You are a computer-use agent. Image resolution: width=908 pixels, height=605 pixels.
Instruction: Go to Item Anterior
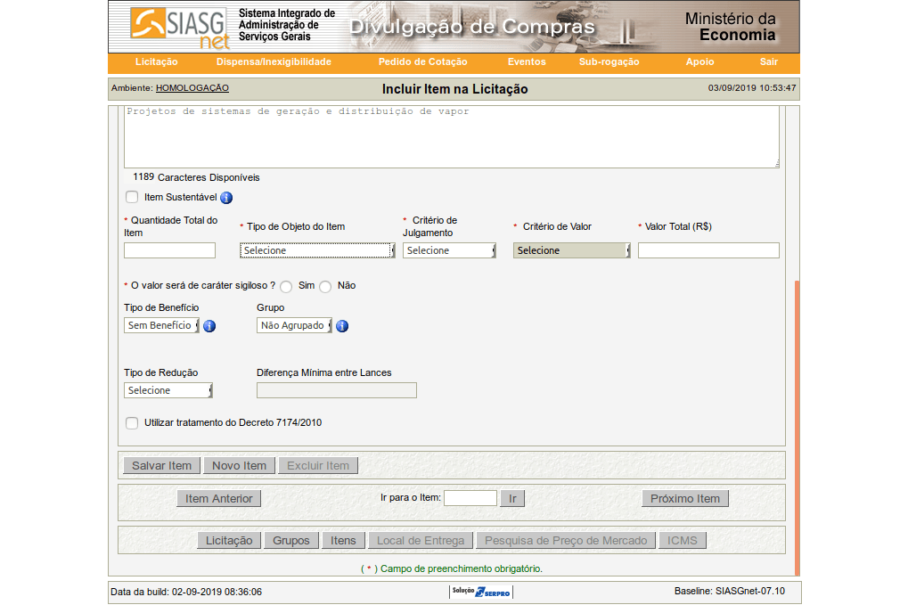coord(219,498)
